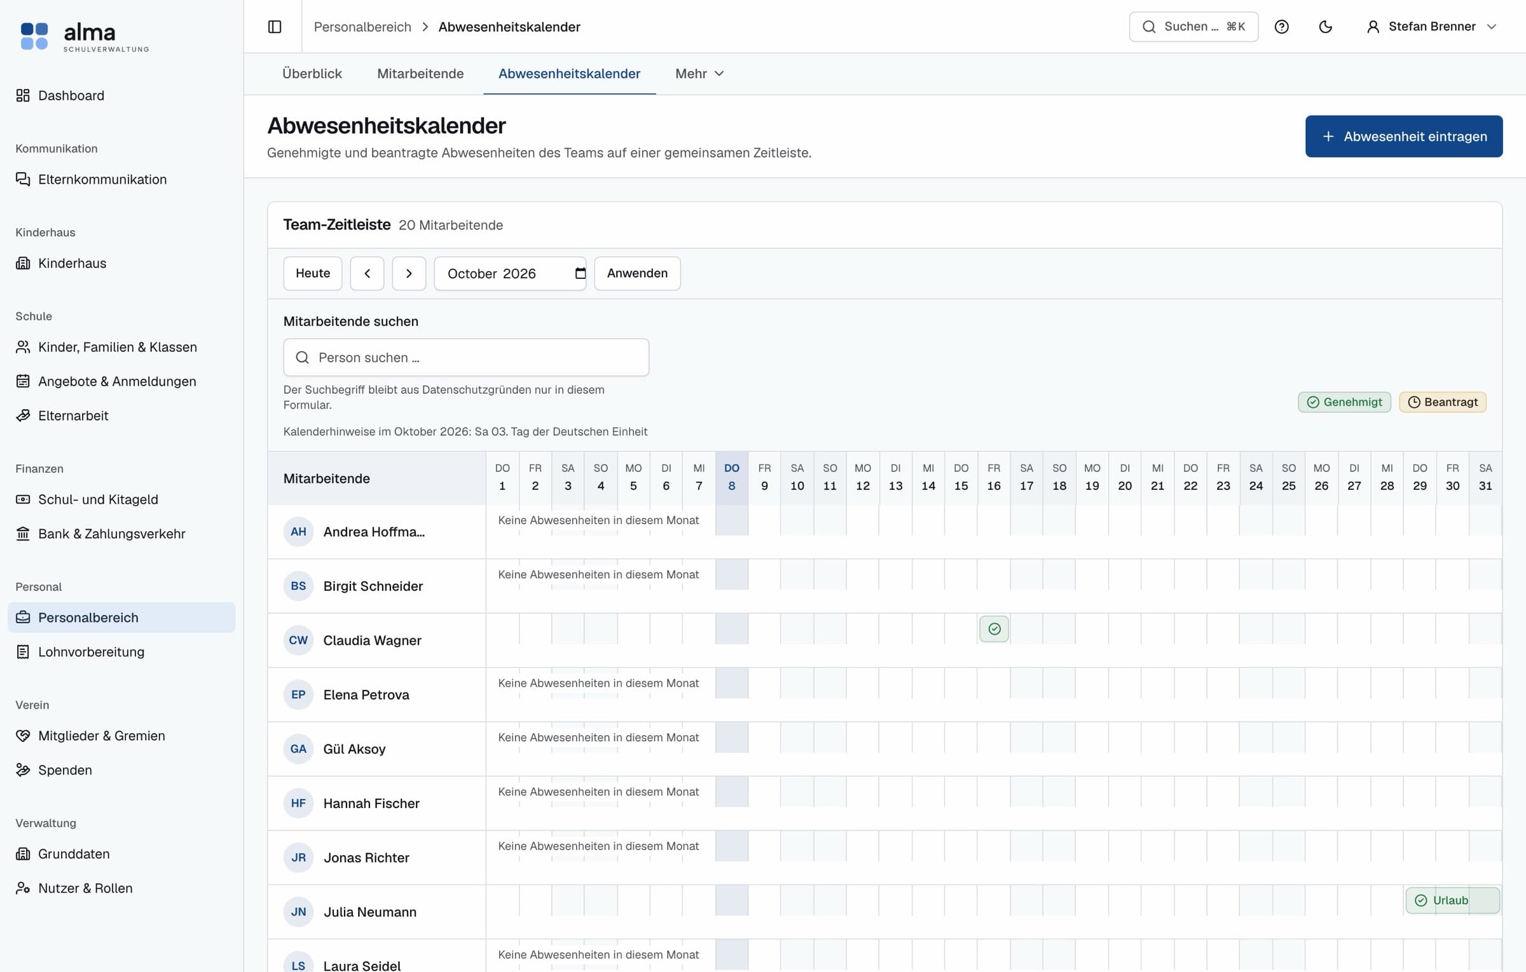Open calendar picker in month field
The width and height of the screenshot is (1526, 972).
click(580, 273)
